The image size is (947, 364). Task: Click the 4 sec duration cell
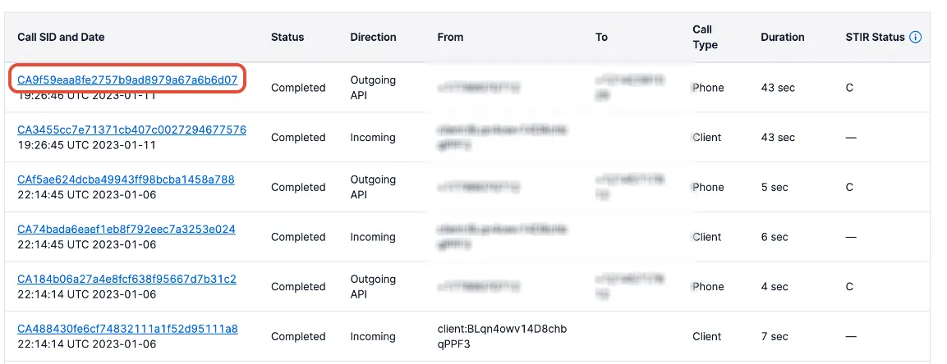tap(775, 287)
